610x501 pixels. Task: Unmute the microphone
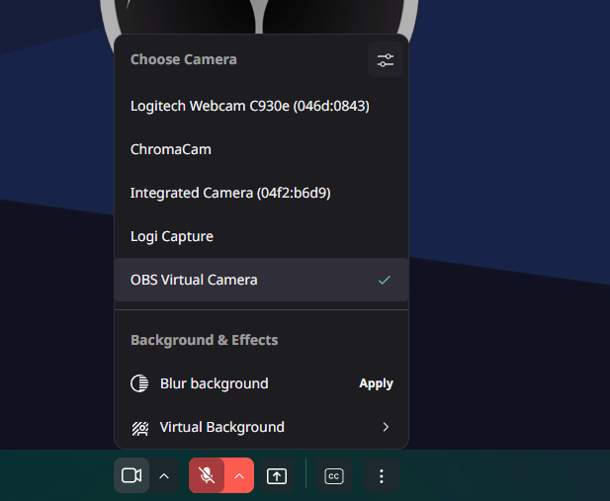[x=207, y=475]
